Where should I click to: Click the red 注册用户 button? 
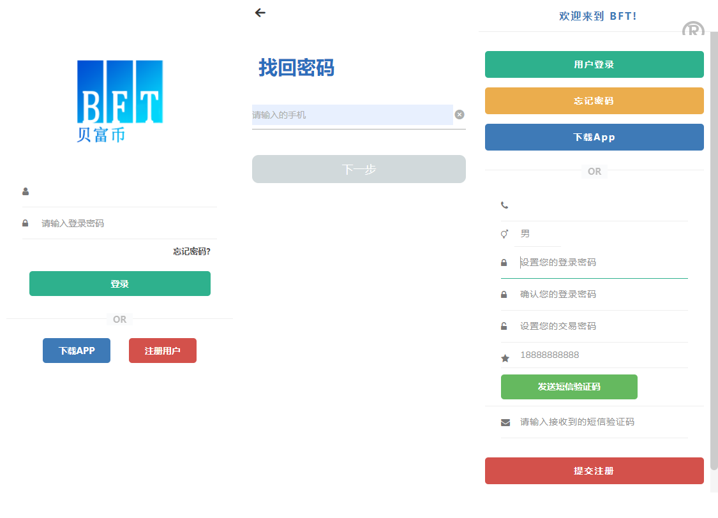(x=163, y=351)
